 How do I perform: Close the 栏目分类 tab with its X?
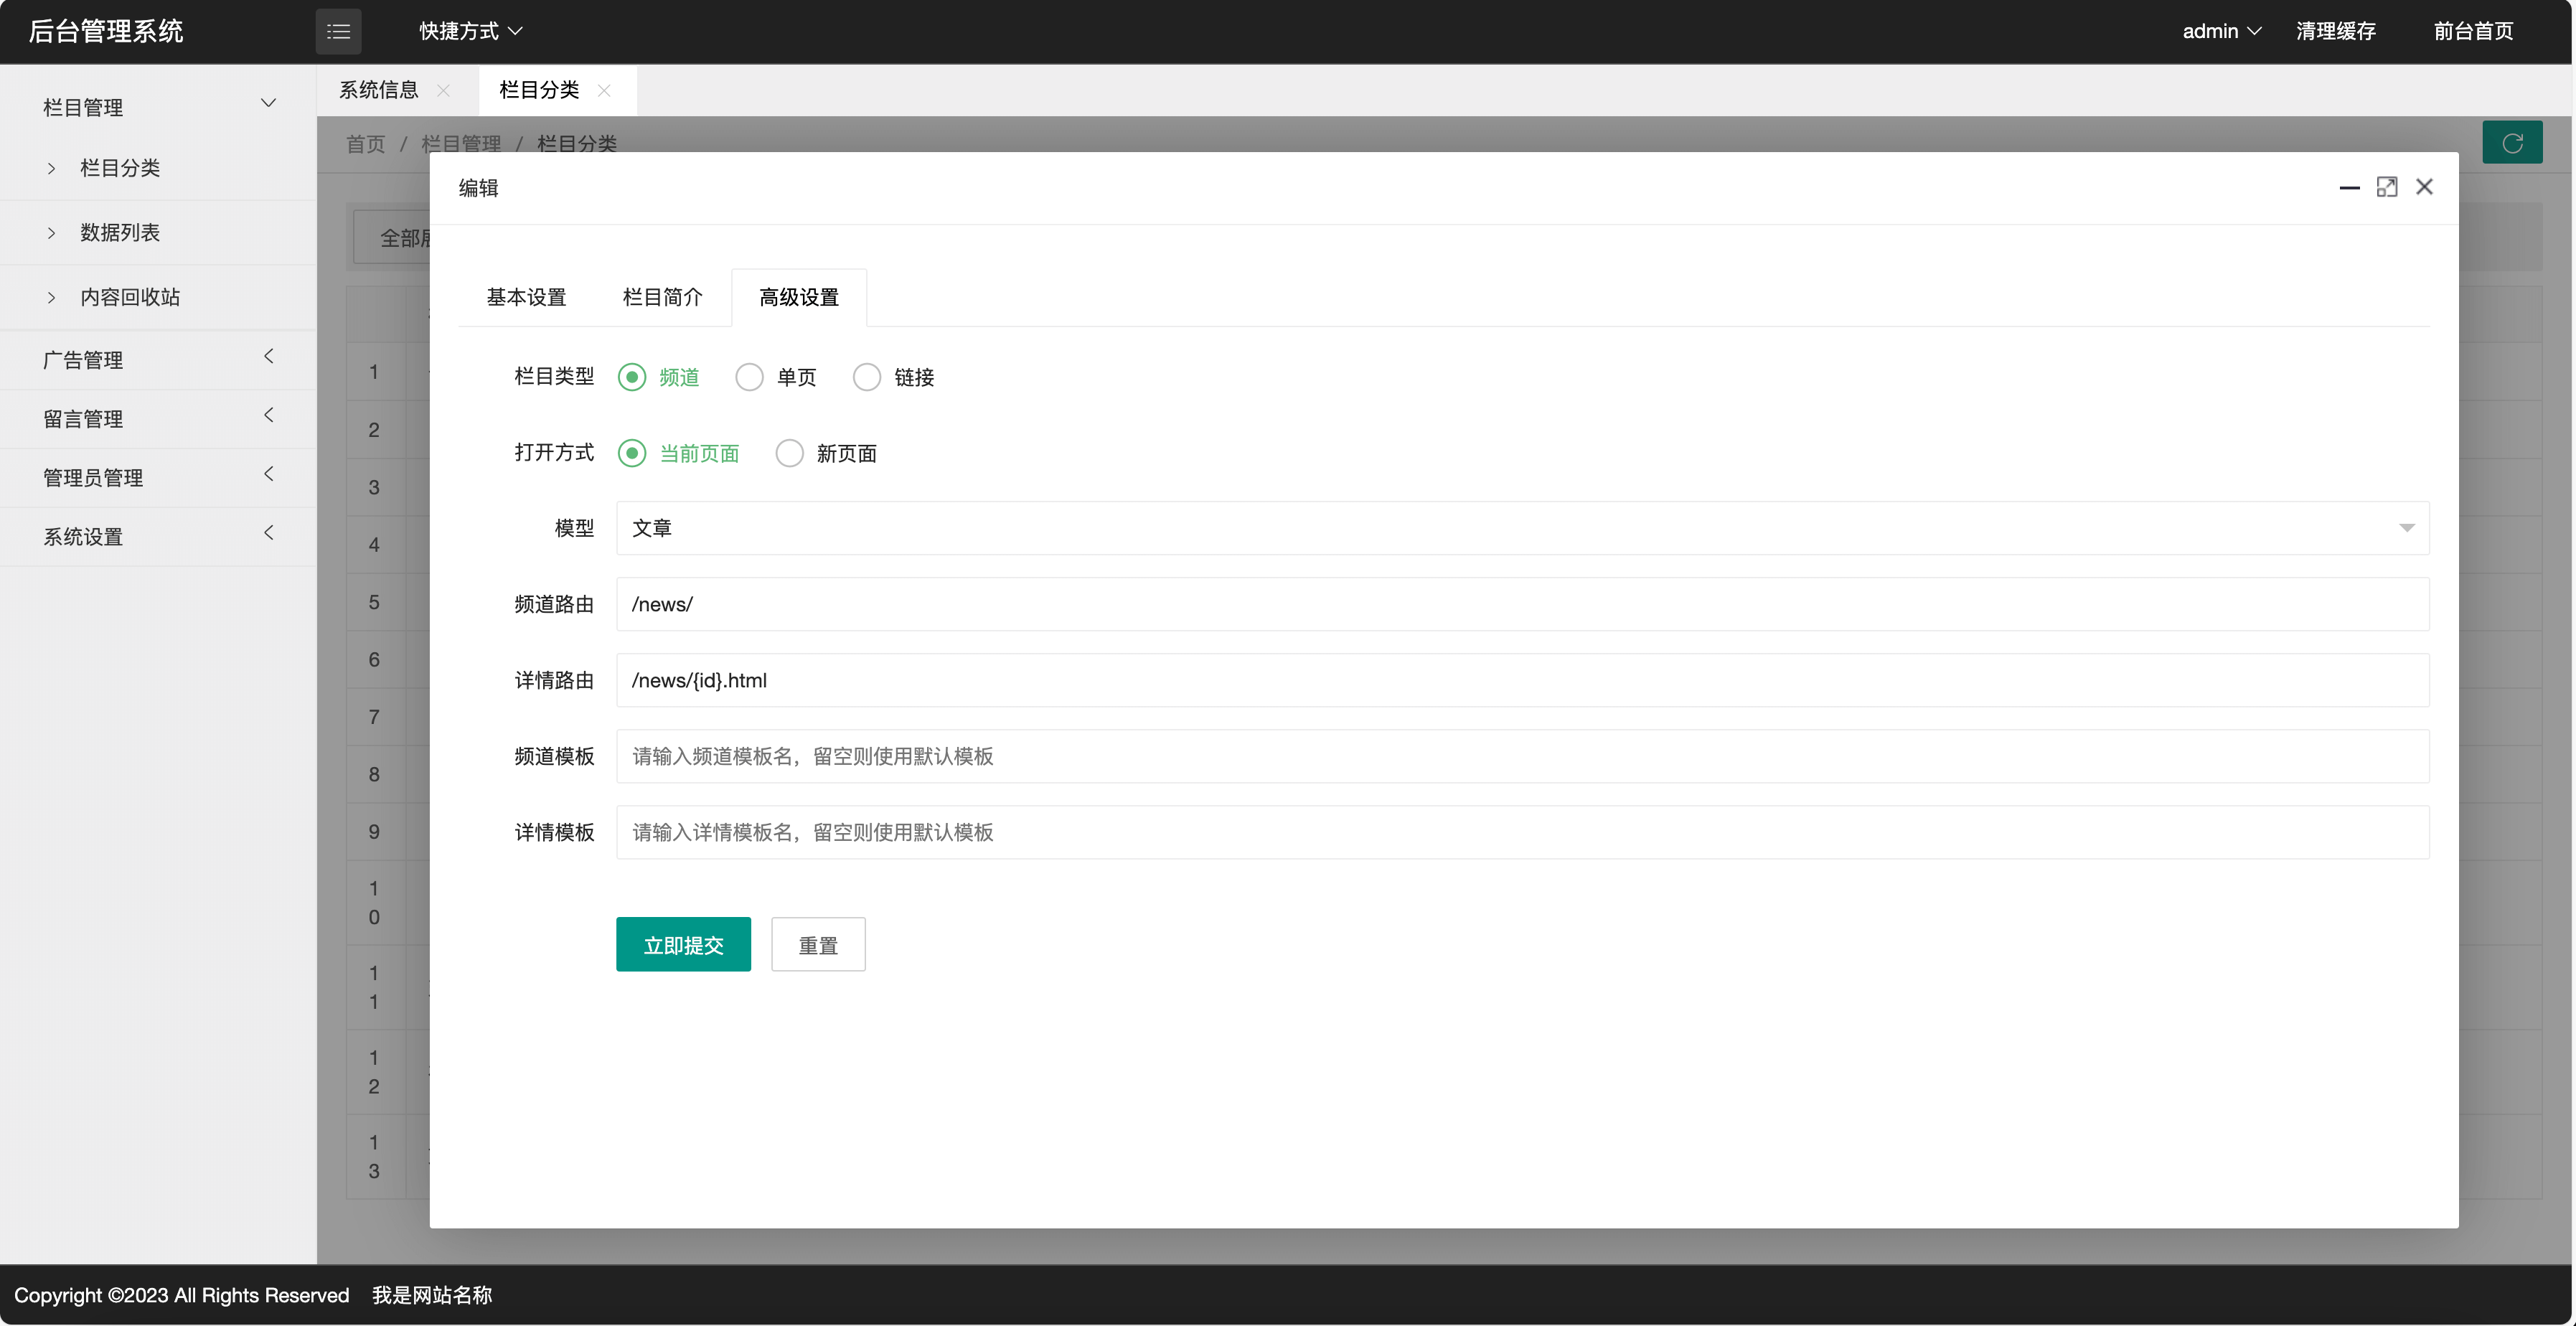tap(604, 90)
